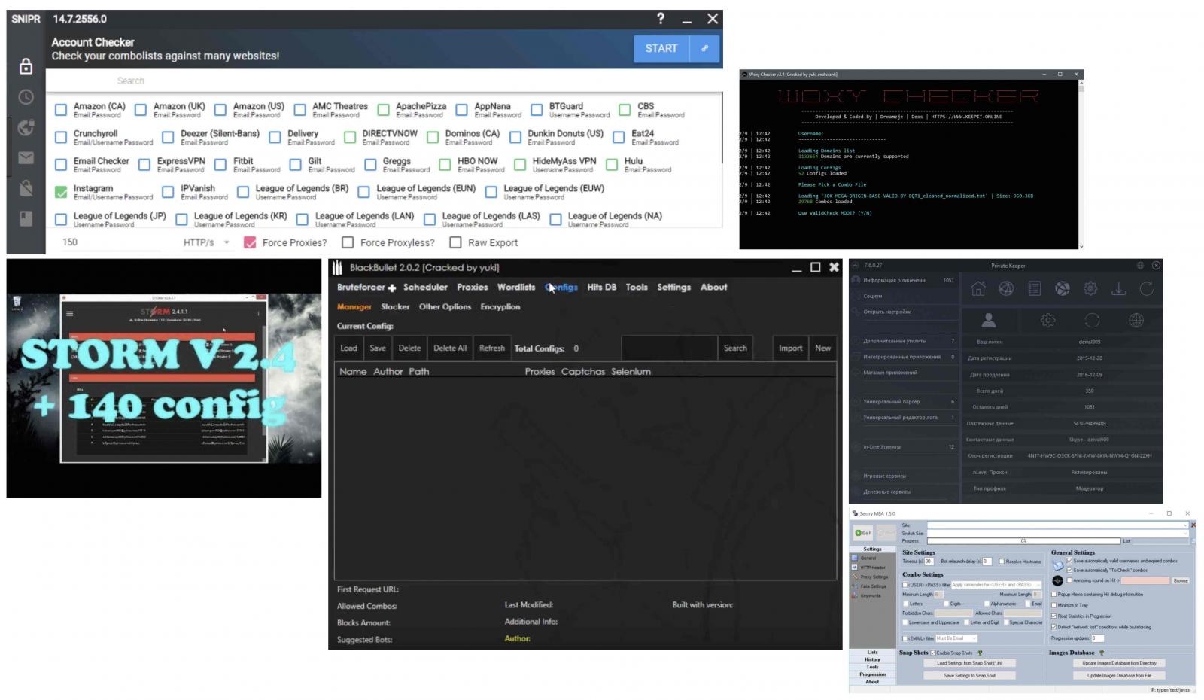Image resolution: width=1204 pixels, height=700 pixels.
Task: Select the globe proxy icon in SNIPR sidebar
Action: pos(26,127)
